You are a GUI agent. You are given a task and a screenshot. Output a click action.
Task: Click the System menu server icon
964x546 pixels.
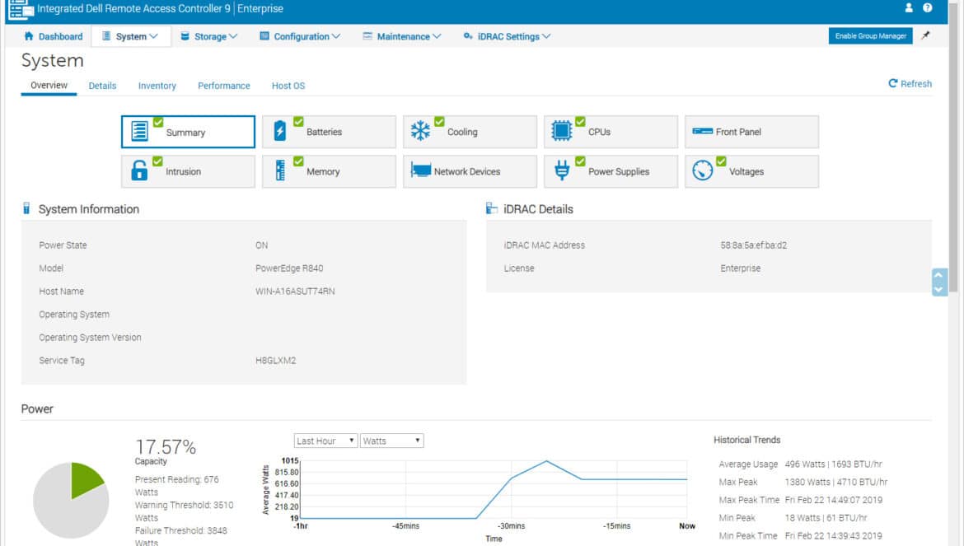(106, 36)
